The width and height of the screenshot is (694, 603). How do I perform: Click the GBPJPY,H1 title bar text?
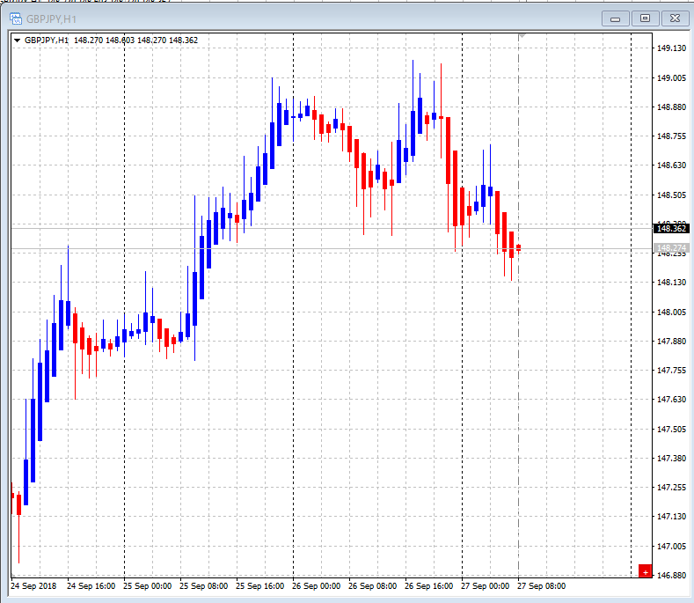51,19
